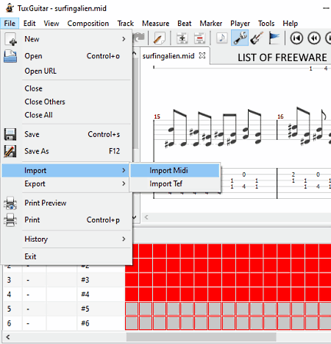The width and height of the screenshot is (331, 344).
Task: Click the redo arrow toolbar icon
Action: click(x=139, y=38)
